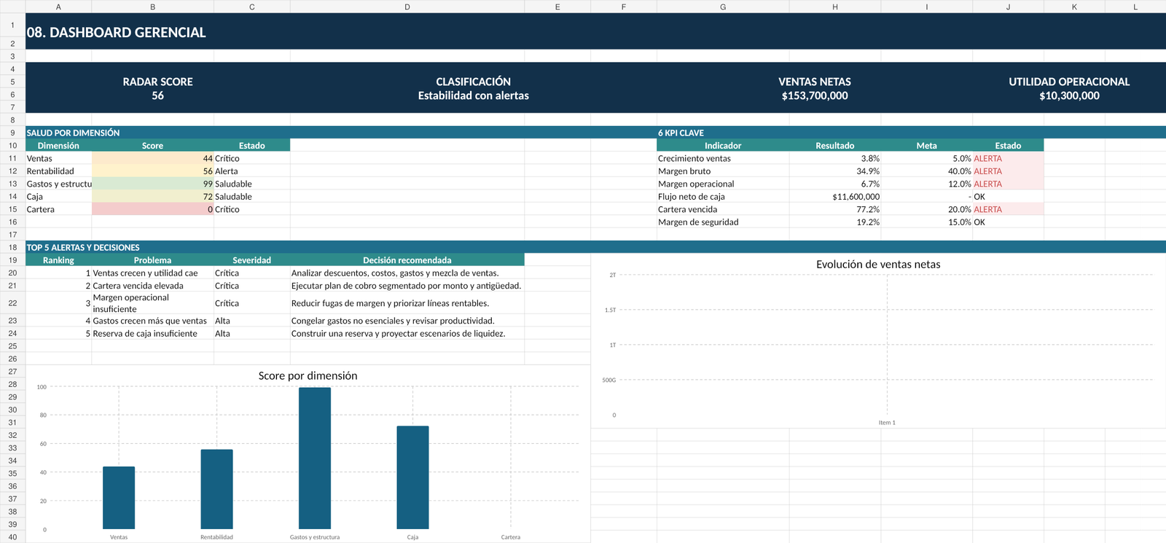Click the 'Rentabilidad' dimension cell
Screen dimensions: 1166x543
tap(58, 171)
